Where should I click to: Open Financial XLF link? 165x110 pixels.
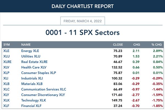(x=31, y=106)
